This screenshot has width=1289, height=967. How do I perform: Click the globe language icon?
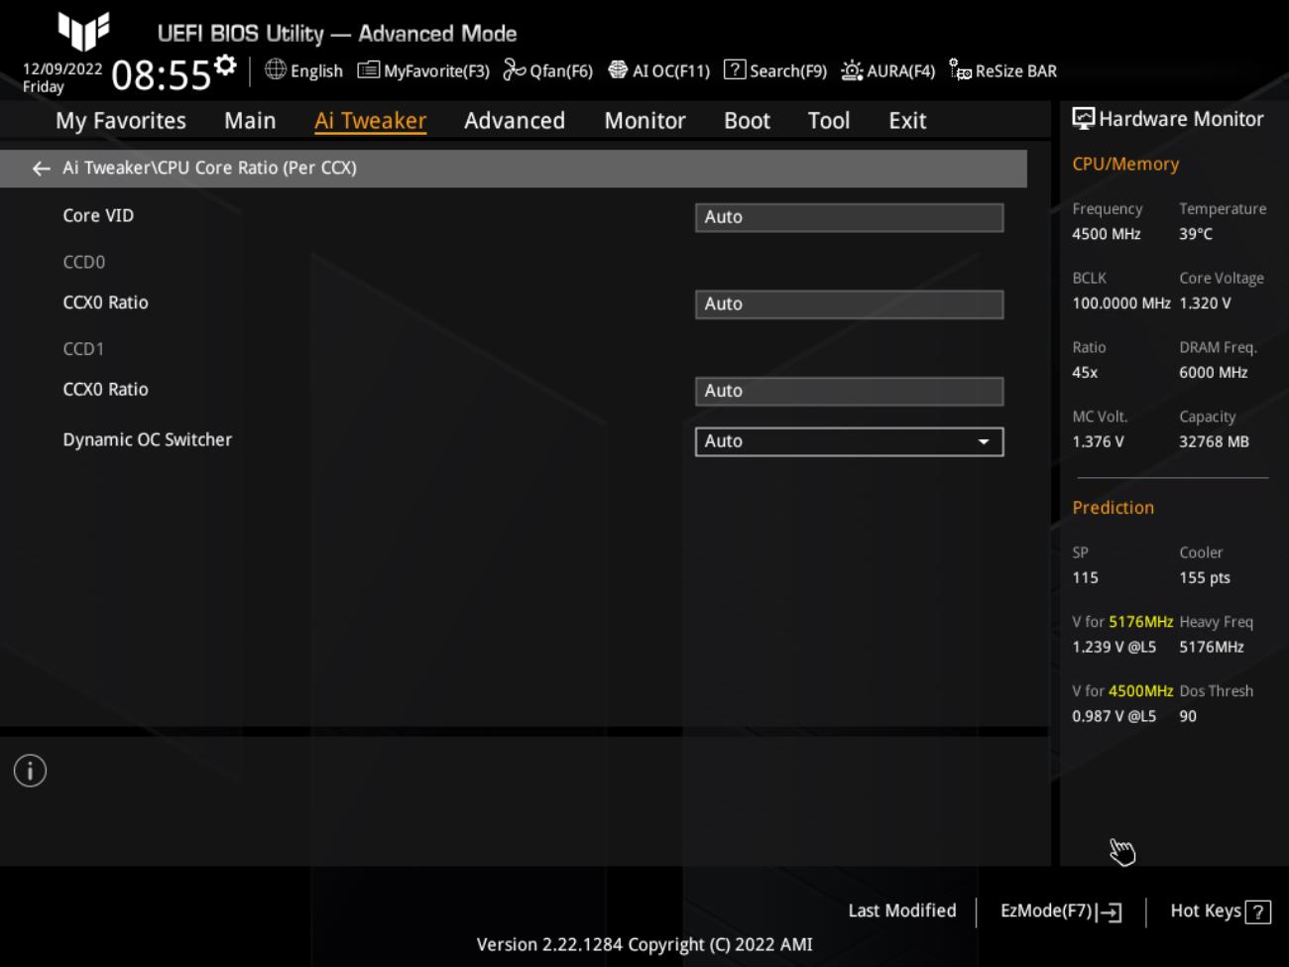click(x=276, y=69)
